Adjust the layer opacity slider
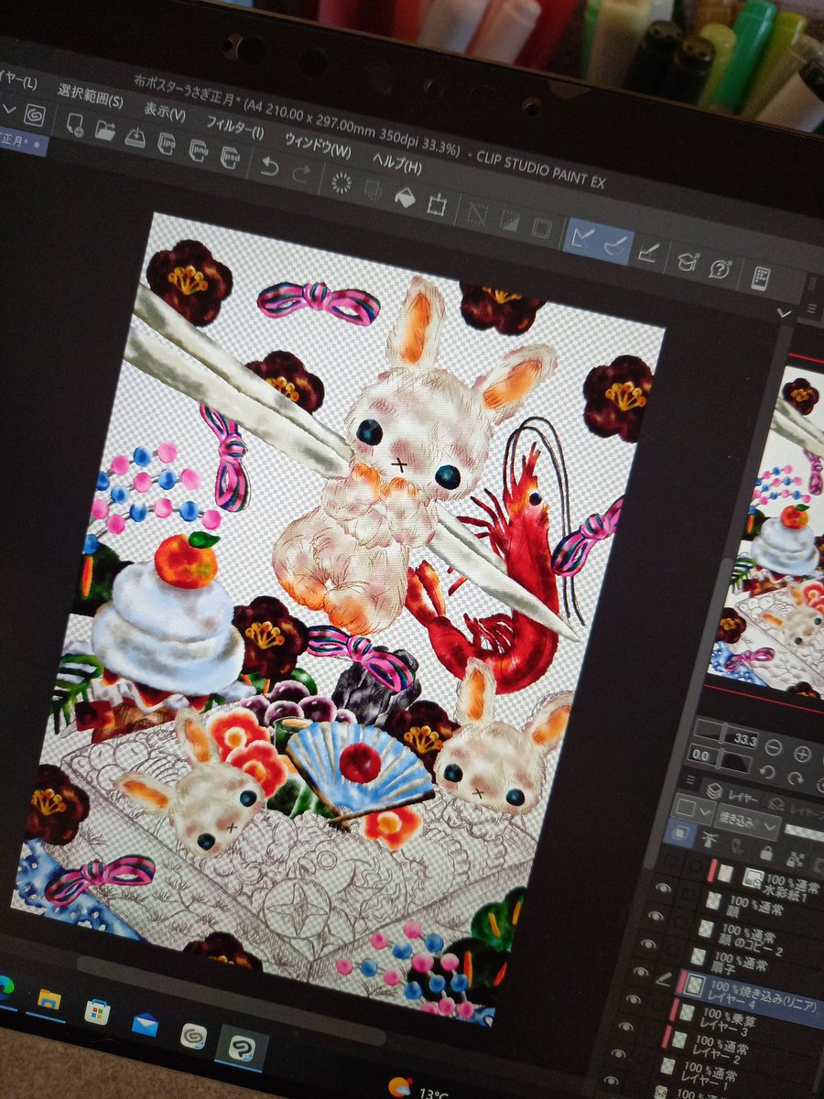The height and width of the screenshot is (1099, 824). point(805,833)
